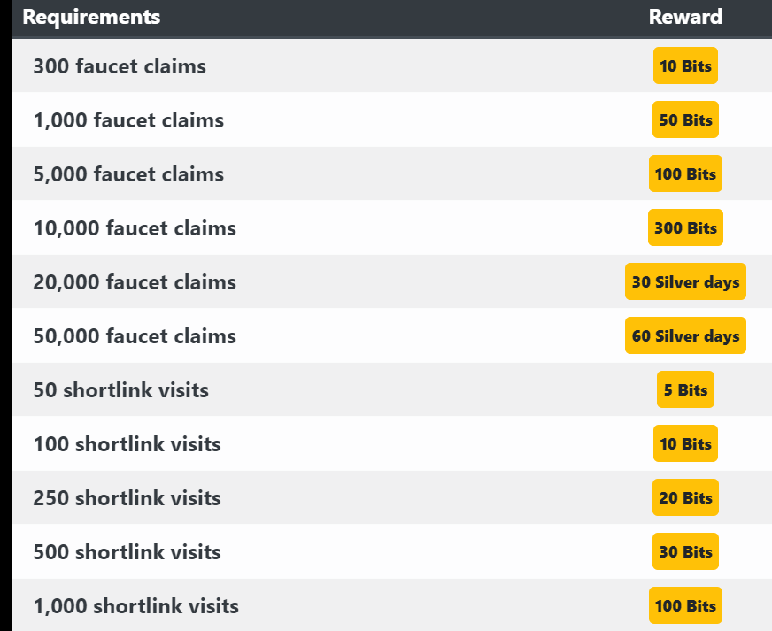Click the 10 Bits badge for 300 faucet claims
This screenshot has width=772, height=631.
[685, 65]
